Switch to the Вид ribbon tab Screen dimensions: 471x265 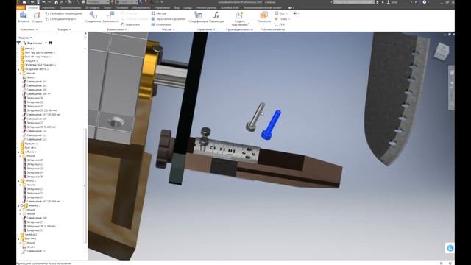pyautogui.click(x=177, y=7)
